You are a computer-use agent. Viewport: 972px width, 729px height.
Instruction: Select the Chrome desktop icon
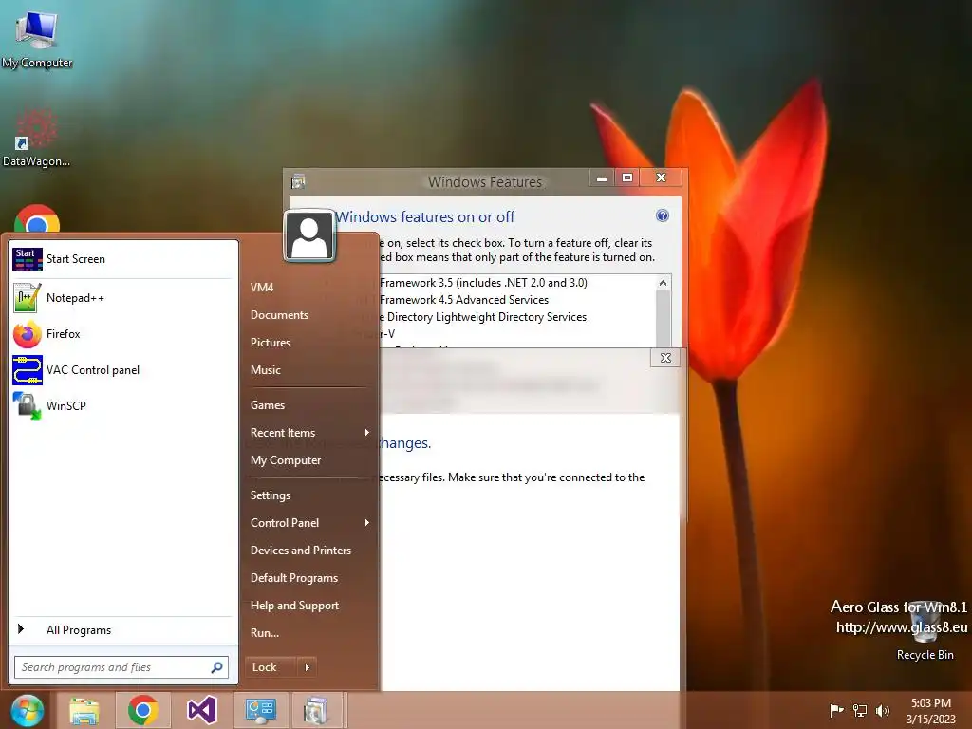pos(37,219)
